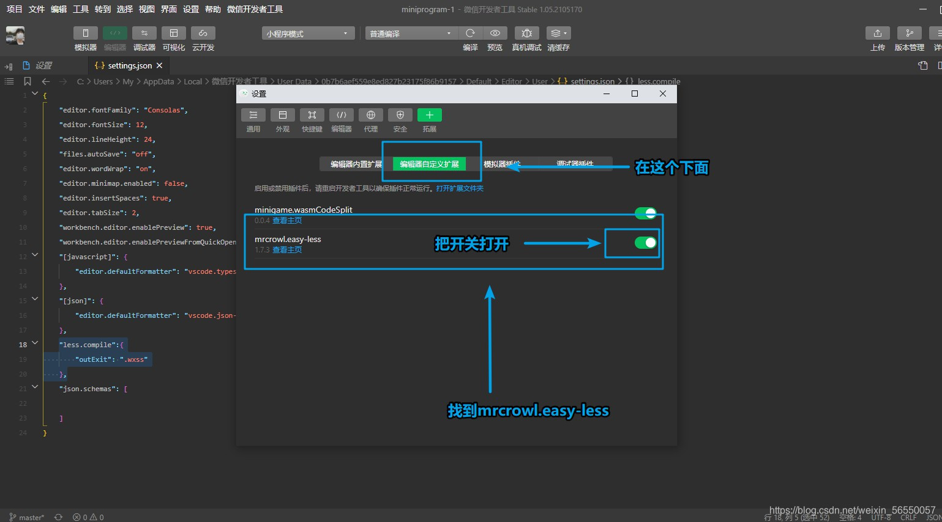
Task: Open 拓展 extensions settings section
Action: (430, 115)
